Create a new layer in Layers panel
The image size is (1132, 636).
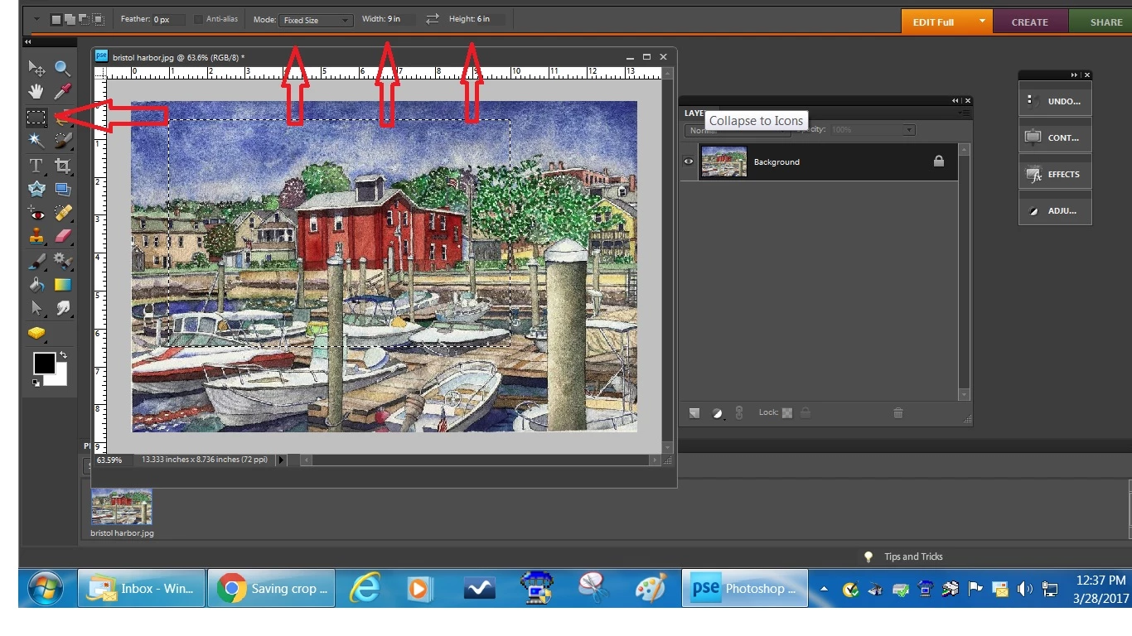point(694,412)
